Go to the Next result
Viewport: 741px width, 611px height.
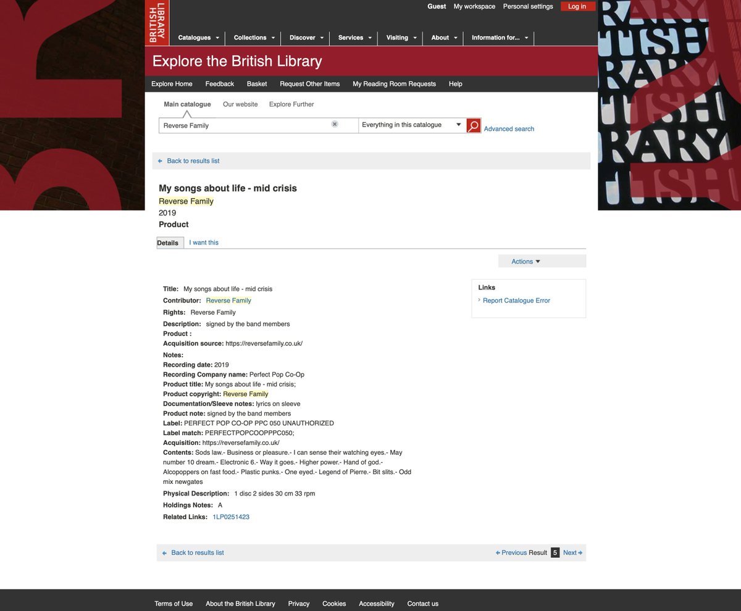[x=572, y=553]
